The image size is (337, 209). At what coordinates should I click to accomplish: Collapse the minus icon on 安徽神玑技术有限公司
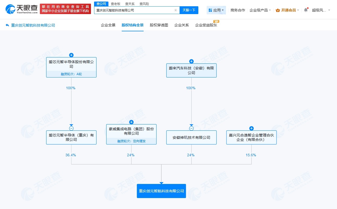pyautogui.click(x=191, y=128)
